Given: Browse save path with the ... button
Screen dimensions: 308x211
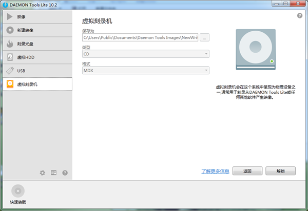Looking at the screenshot, I should point(204,37).
